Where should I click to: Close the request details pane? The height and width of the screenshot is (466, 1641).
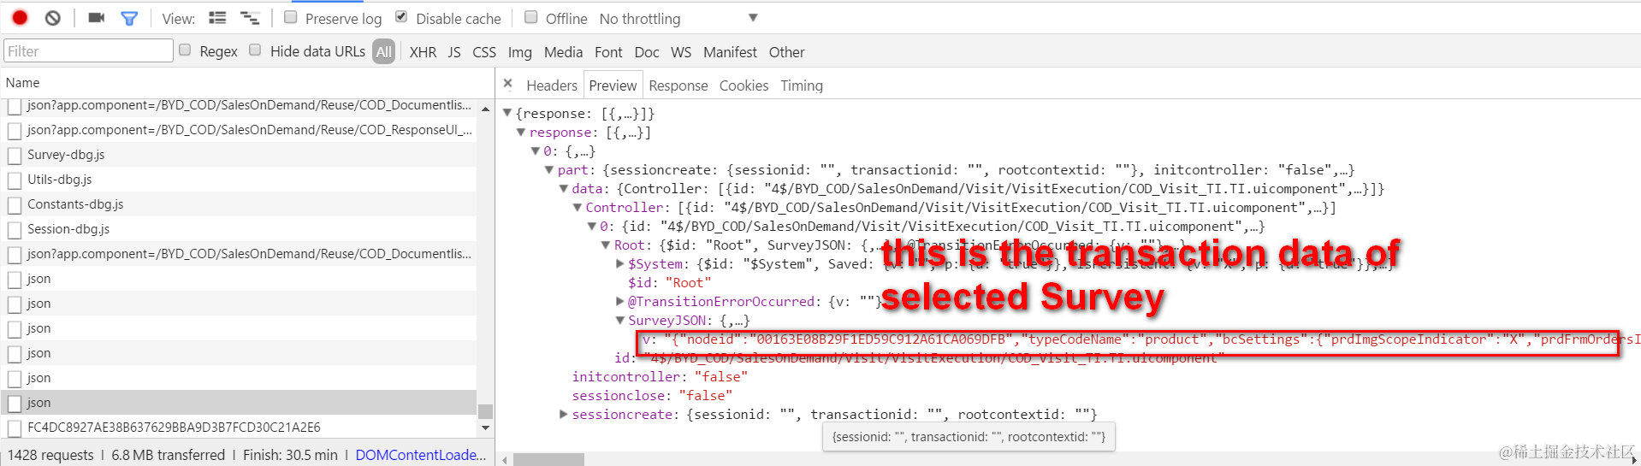point(508,84)
